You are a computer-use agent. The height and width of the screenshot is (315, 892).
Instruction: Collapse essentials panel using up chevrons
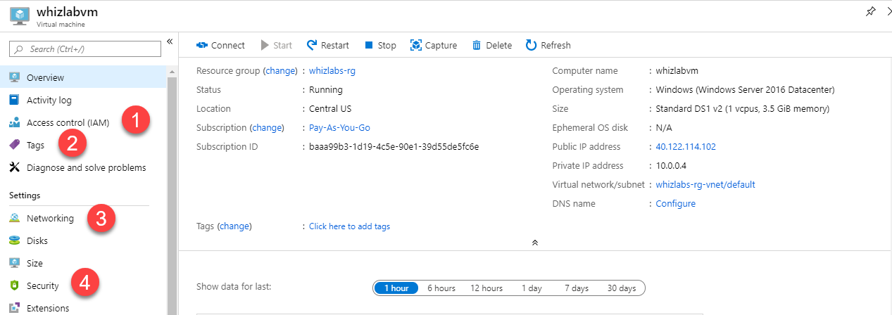click(x=535, y=242)
